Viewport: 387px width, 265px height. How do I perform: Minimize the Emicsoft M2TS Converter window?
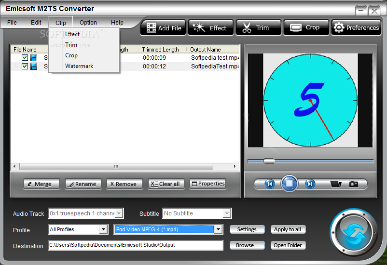coord(361,11)
